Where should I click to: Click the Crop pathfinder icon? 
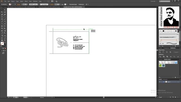coord(171,57)
